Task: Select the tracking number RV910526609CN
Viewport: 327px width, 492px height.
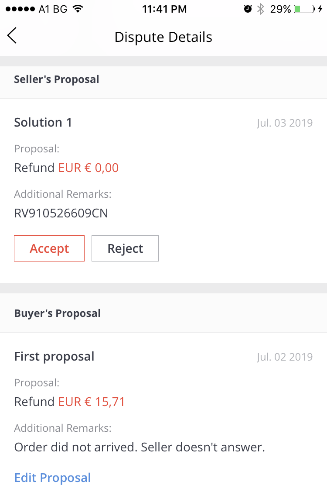Action: [x=61, y=213]
